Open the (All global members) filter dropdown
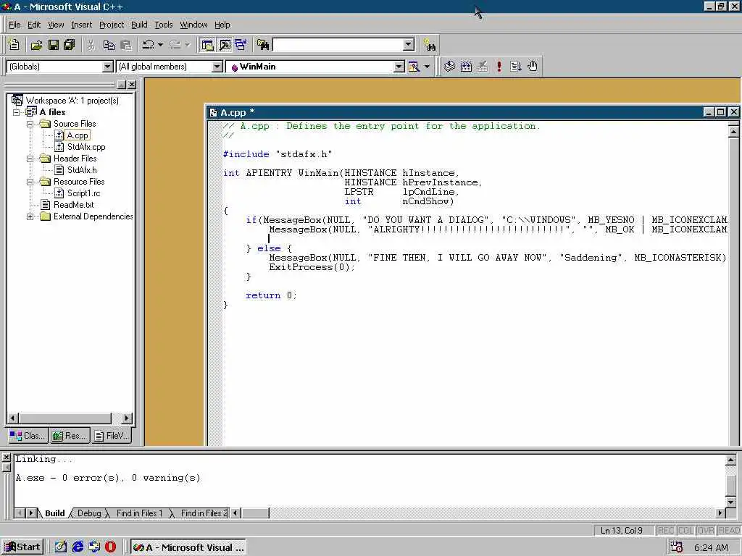This screenshot has width=742, height=556. click(217, 67)
